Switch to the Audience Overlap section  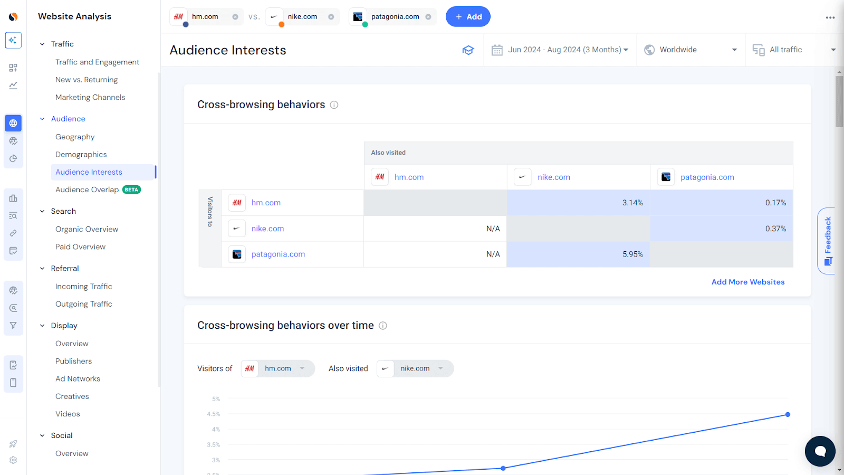tap(87, 189)
